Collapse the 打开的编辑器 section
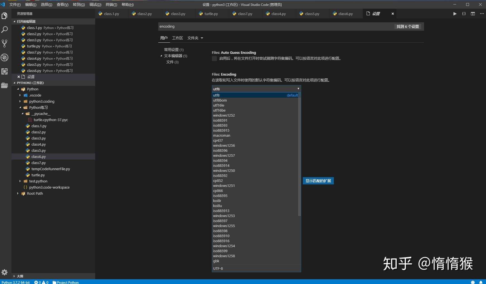The height and width of the screenshot is (284, 486). (x=53, y=21)
